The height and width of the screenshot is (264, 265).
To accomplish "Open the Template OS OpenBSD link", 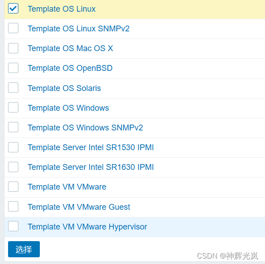I will coord(70,68).
